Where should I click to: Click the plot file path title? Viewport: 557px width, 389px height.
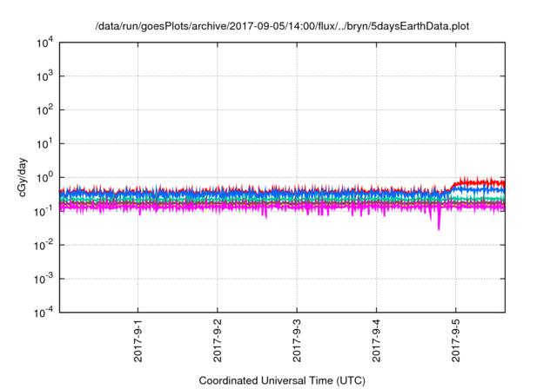(282, 26)
